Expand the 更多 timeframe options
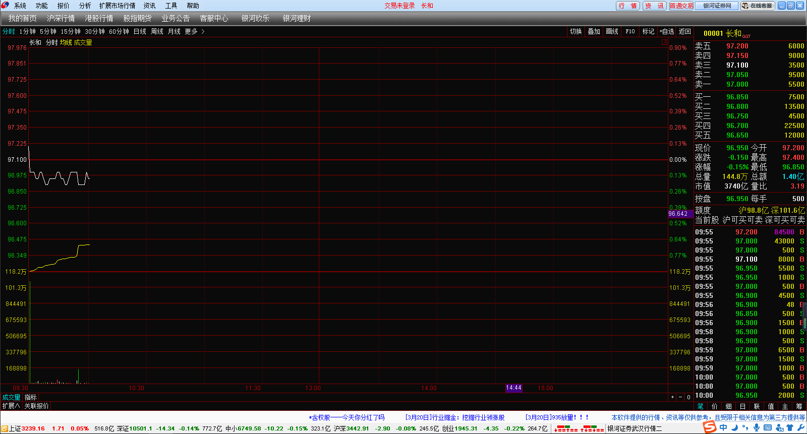The width and height of the screenshot is (807, 434). point(194,31)
